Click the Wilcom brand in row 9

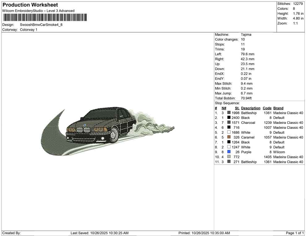(279, 152)
